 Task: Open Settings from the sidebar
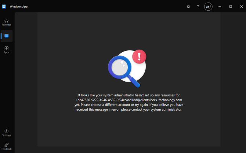7,133
